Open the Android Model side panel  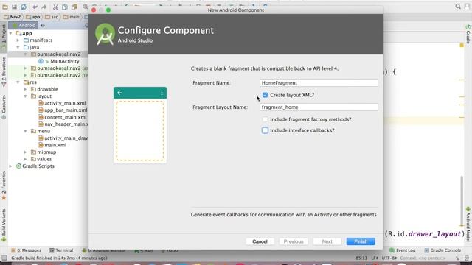click(468, 224)
